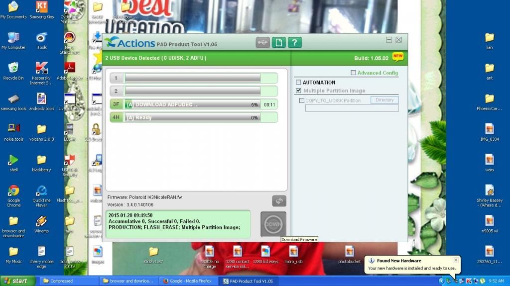Click the 4H Ready device row
The image size is (510, 286).
click(194, 117)
